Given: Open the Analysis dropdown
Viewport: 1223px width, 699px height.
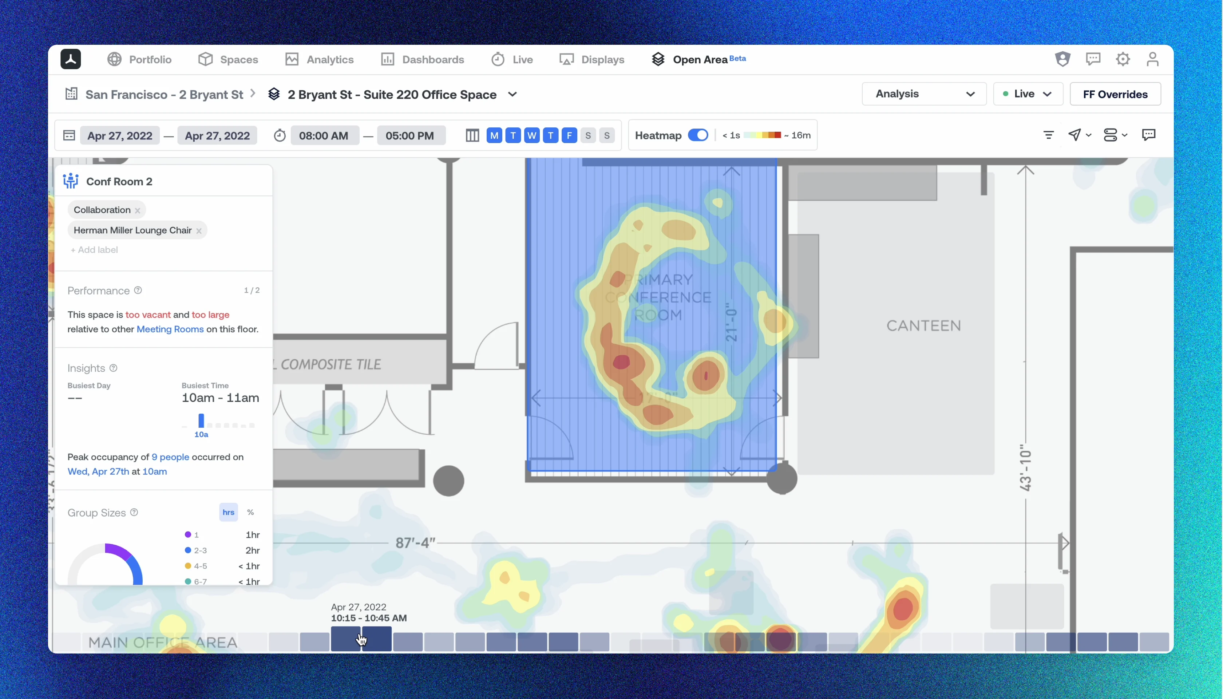Looking at the screenshot, I should [924, 94].
